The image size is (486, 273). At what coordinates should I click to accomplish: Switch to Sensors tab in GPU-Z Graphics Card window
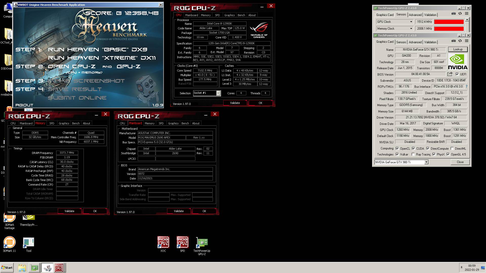point(401,42)
